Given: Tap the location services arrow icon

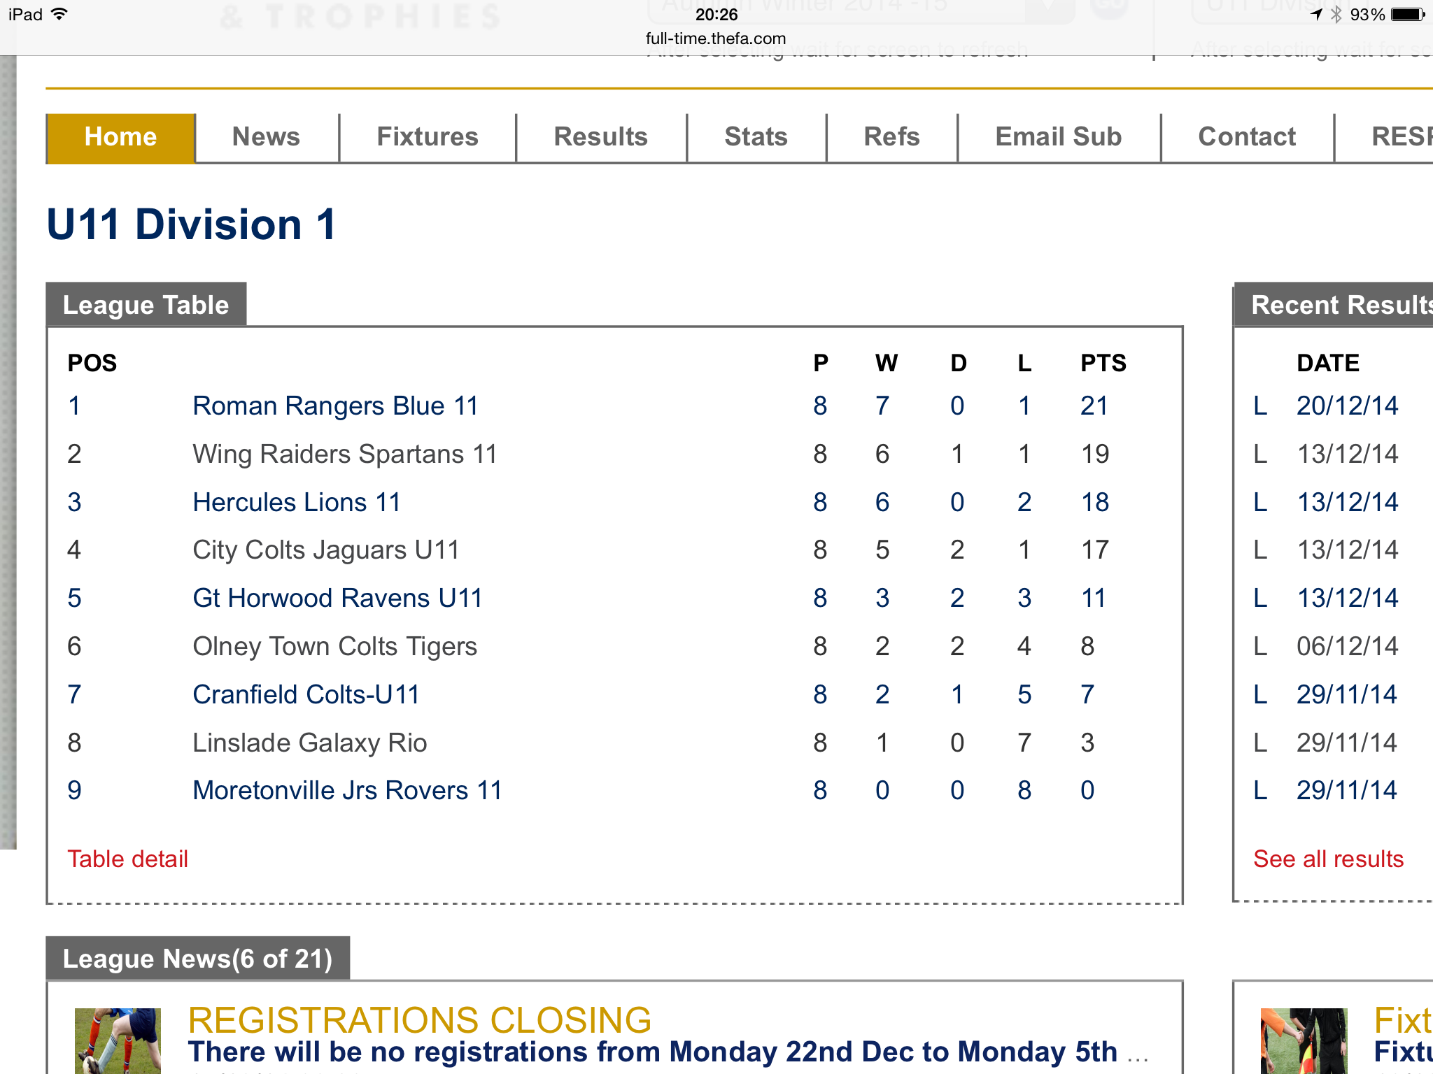Looking at the screenshot, I should coord(1316,15).
